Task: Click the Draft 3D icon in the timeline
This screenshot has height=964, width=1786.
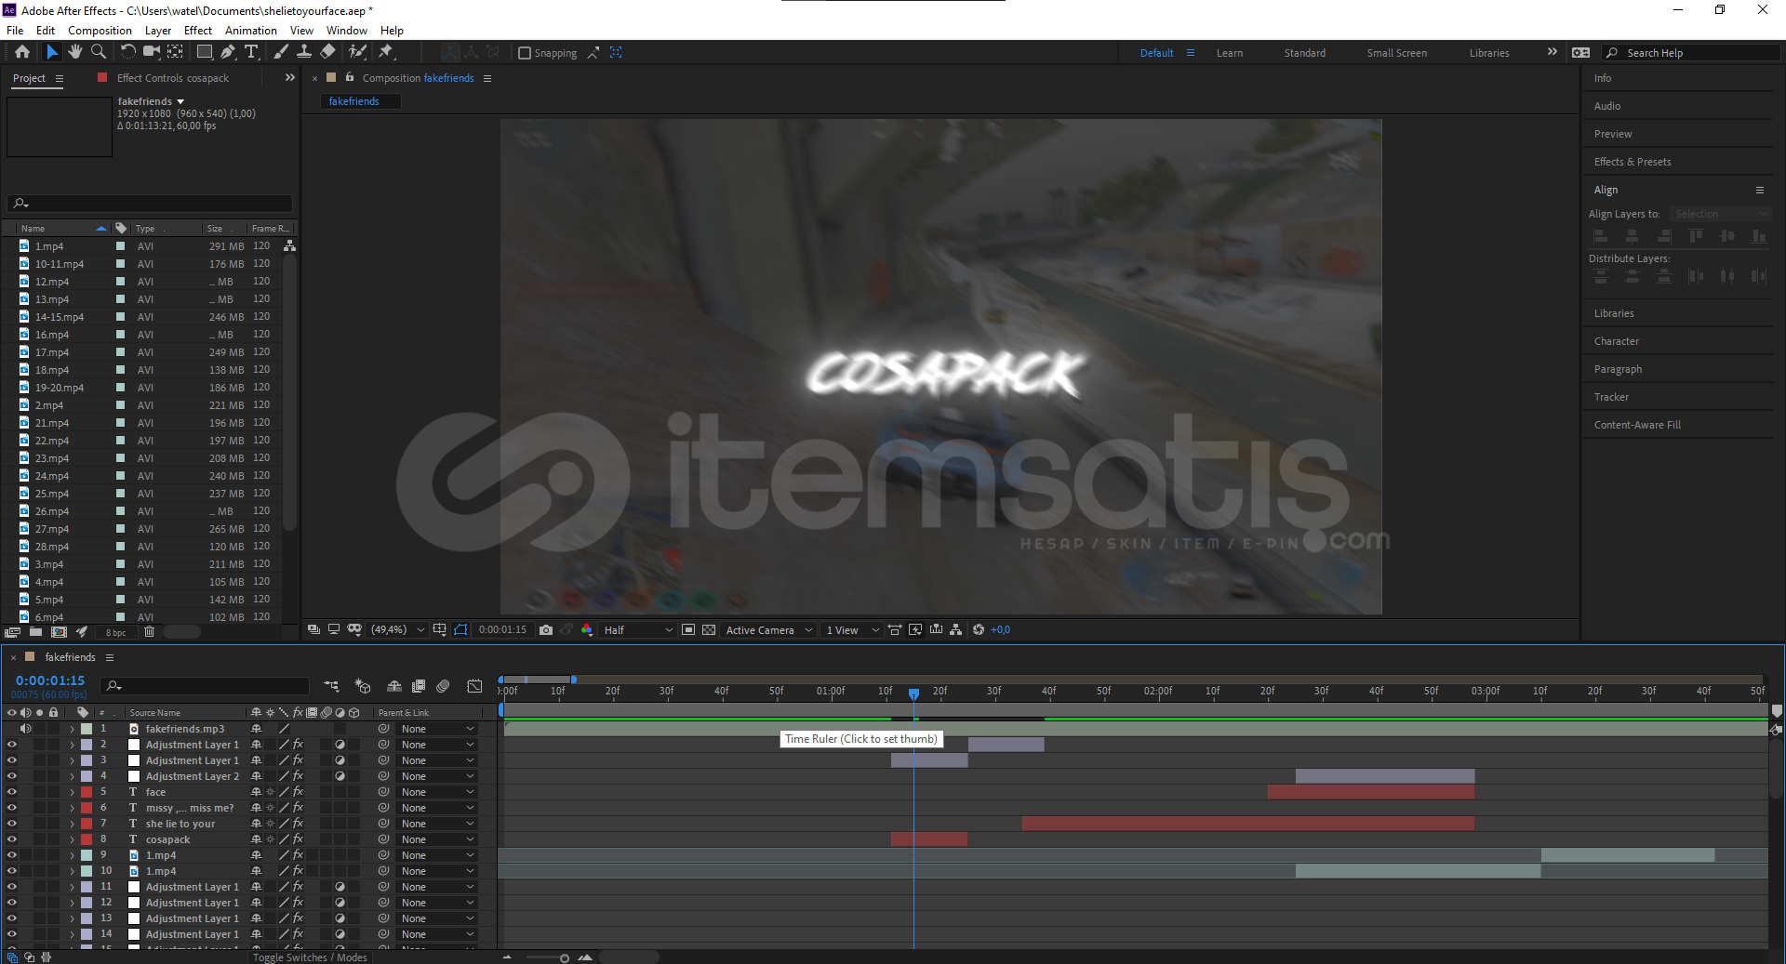Action: [x=363, y=686]
